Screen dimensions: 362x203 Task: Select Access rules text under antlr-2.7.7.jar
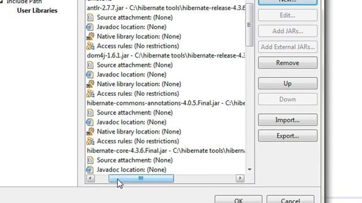138,46
